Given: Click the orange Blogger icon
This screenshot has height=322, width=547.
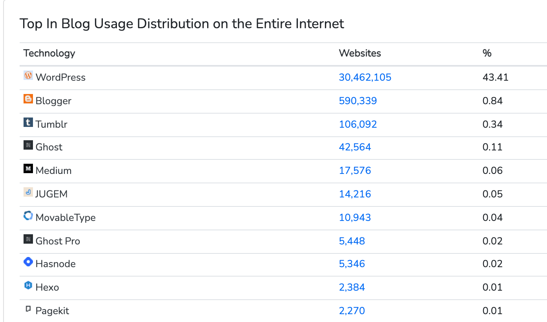Looking at the screenshot, I should [x=27, y=99].
